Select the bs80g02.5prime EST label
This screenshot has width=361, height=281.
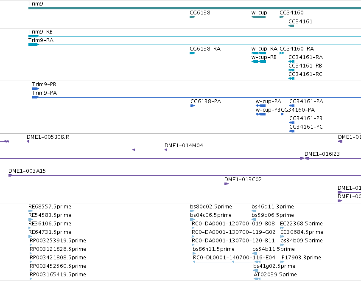(211, 207)
